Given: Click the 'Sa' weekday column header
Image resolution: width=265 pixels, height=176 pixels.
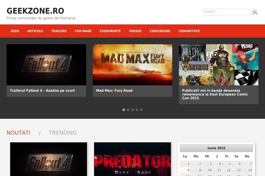Looking at the screenshot, I should coord(236,156).
